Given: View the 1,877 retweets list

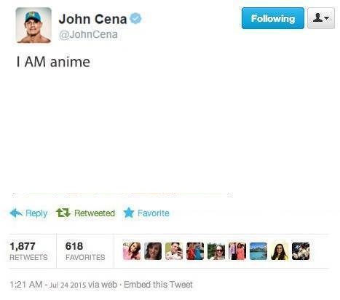Looking at the screenshot, I should (x=28, y=251).
